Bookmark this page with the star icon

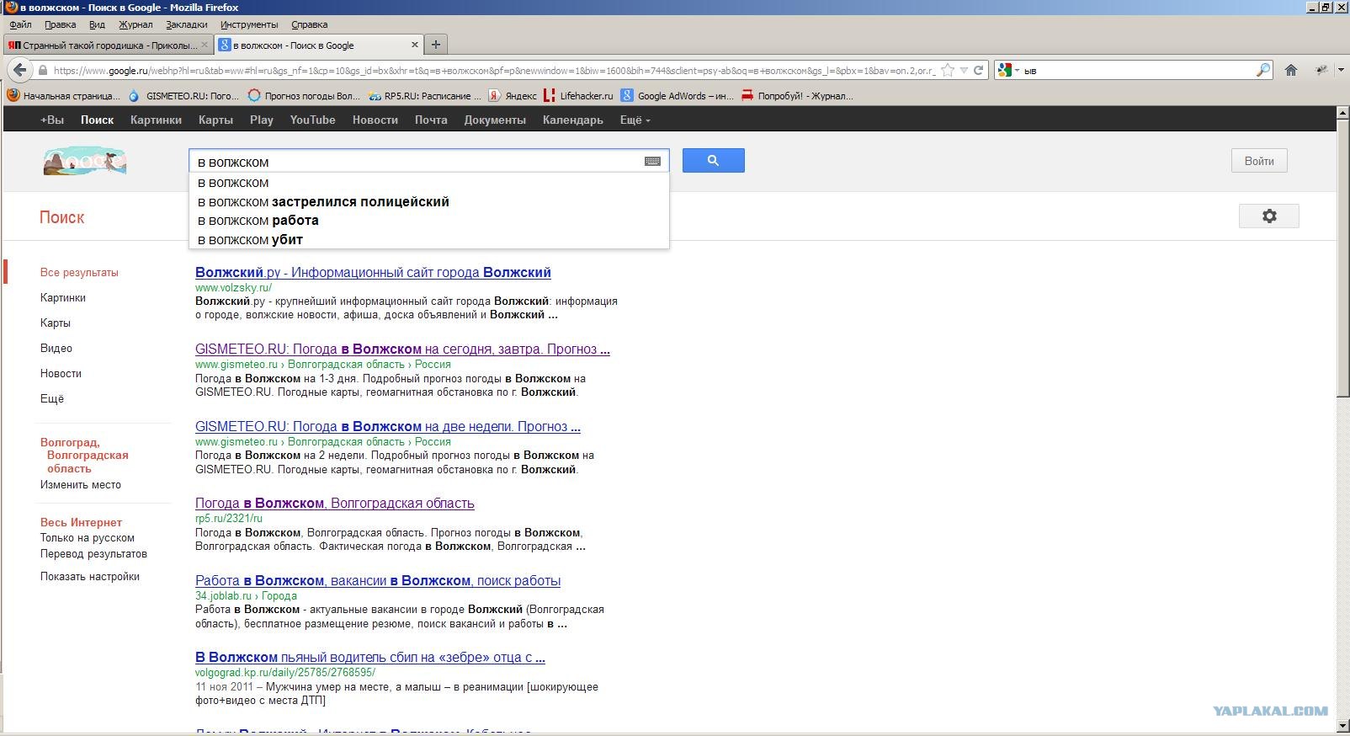click(948, 71)
